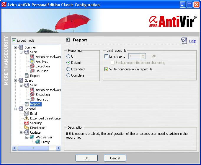Click the Heuristic icon under Guard
Viewport: 201px width, 165px height.
32,99
